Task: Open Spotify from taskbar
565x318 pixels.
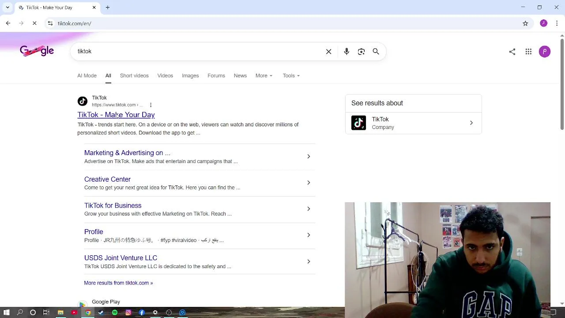Action: pos(115,312)
